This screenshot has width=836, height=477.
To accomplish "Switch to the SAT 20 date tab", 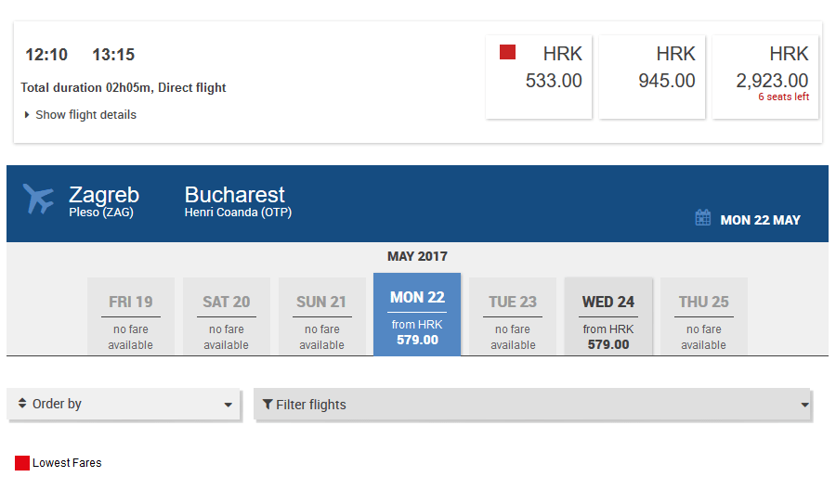I will point(227,316).
